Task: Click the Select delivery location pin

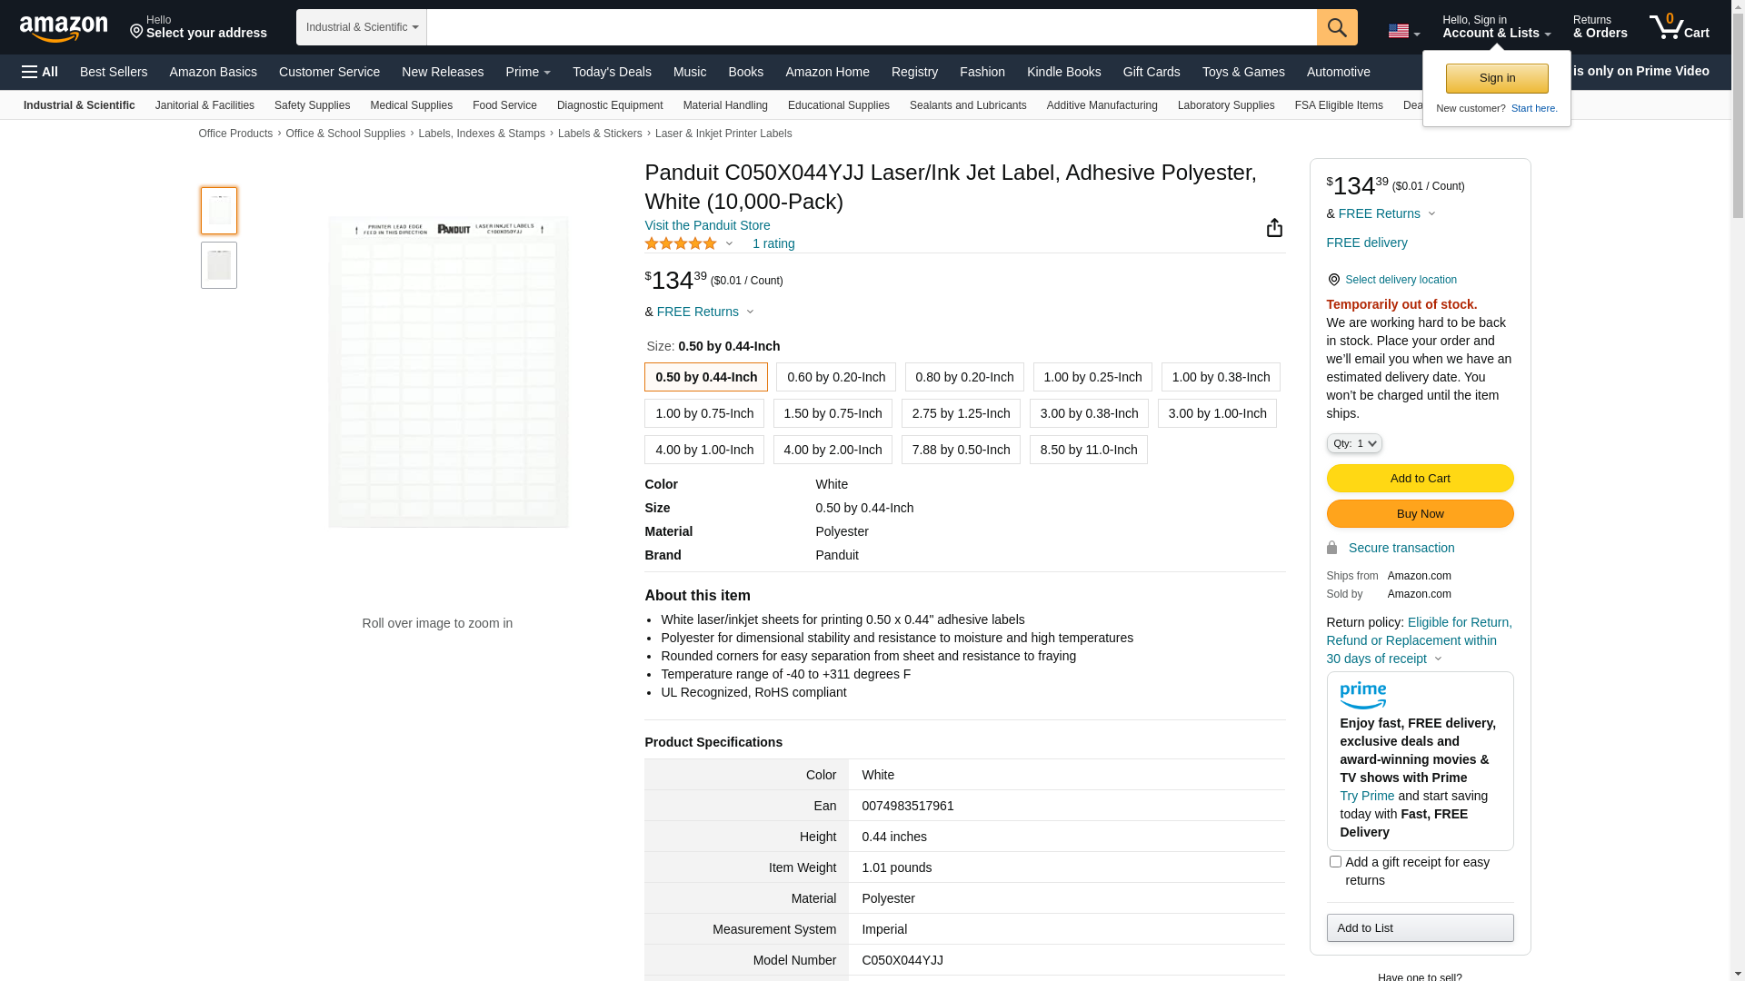Action: click(x=1333, y=280)
